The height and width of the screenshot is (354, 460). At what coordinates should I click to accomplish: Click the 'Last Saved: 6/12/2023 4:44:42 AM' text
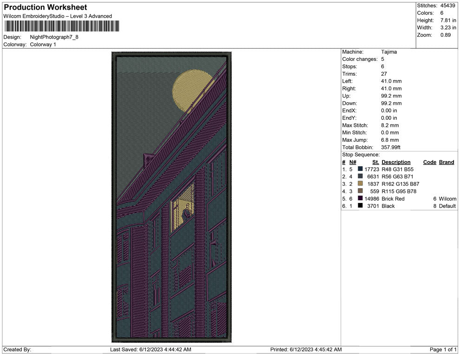click(x=151, y=349)
